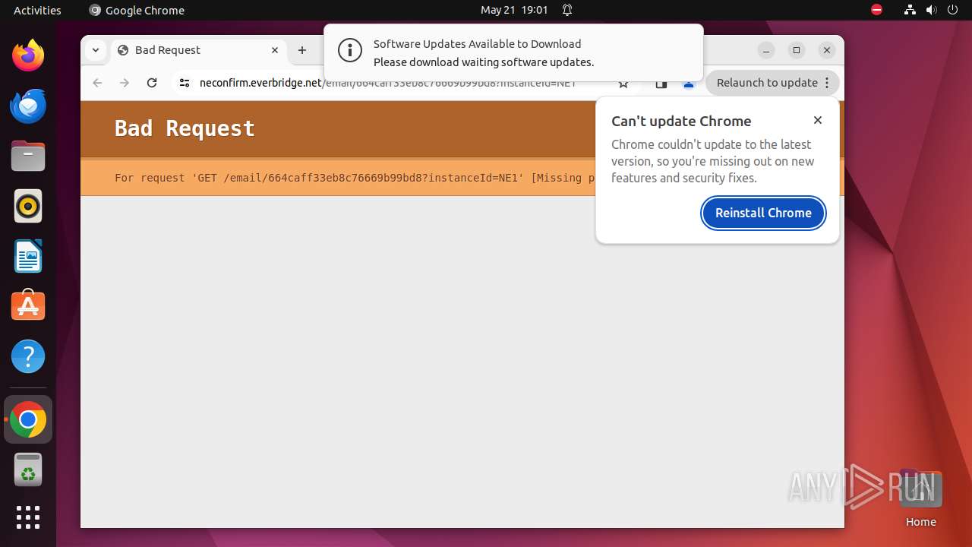Open the Trash from dock
The height and width of the screenshot is (547, 972).
[x=28, y=470]
